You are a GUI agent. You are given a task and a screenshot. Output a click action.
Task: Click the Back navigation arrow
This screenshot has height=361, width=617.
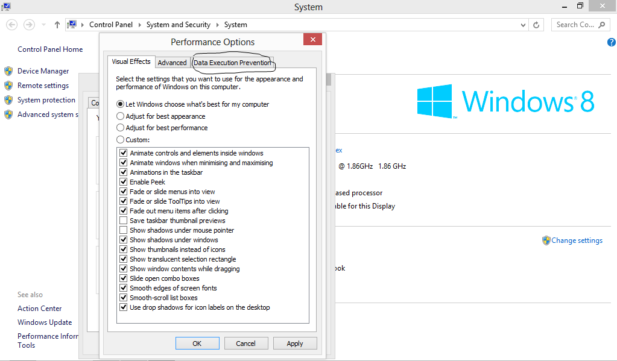tap(12, 25)
